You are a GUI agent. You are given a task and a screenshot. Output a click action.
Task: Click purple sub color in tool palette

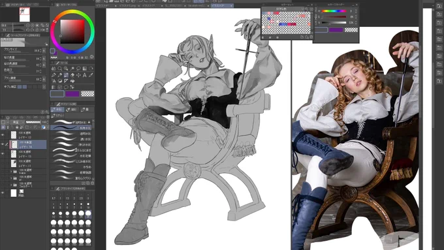point(72,94)
